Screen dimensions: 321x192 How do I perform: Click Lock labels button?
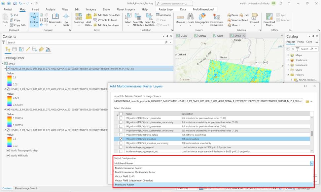244,15
